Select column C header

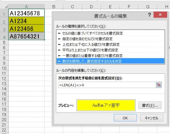click(x=72, y=7)
